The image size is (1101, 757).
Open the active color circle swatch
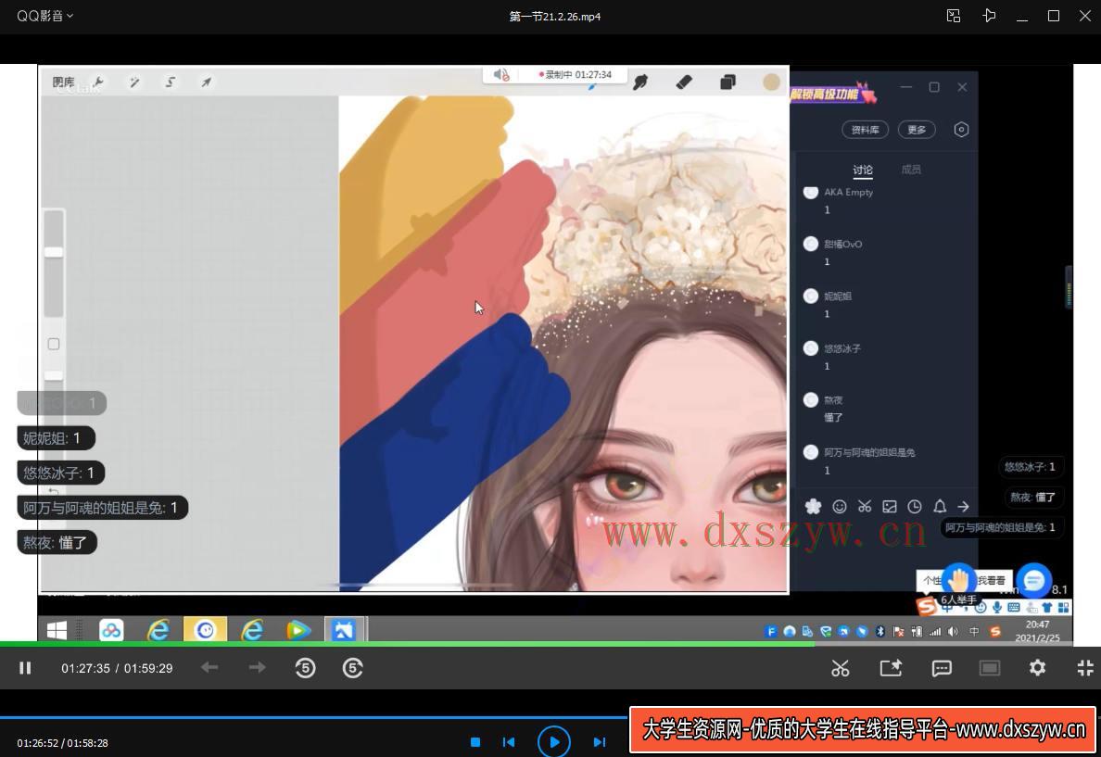point(771,82)
